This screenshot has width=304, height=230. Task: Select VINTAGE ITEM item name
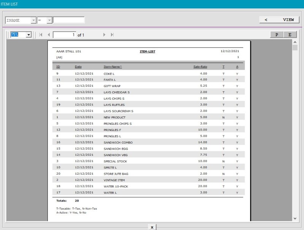(114, 180)
